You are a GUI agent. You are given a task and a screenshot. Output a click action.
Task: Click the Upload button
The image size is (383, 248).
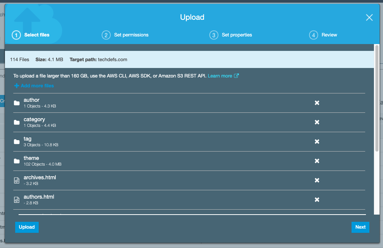[x=27, y=227]
